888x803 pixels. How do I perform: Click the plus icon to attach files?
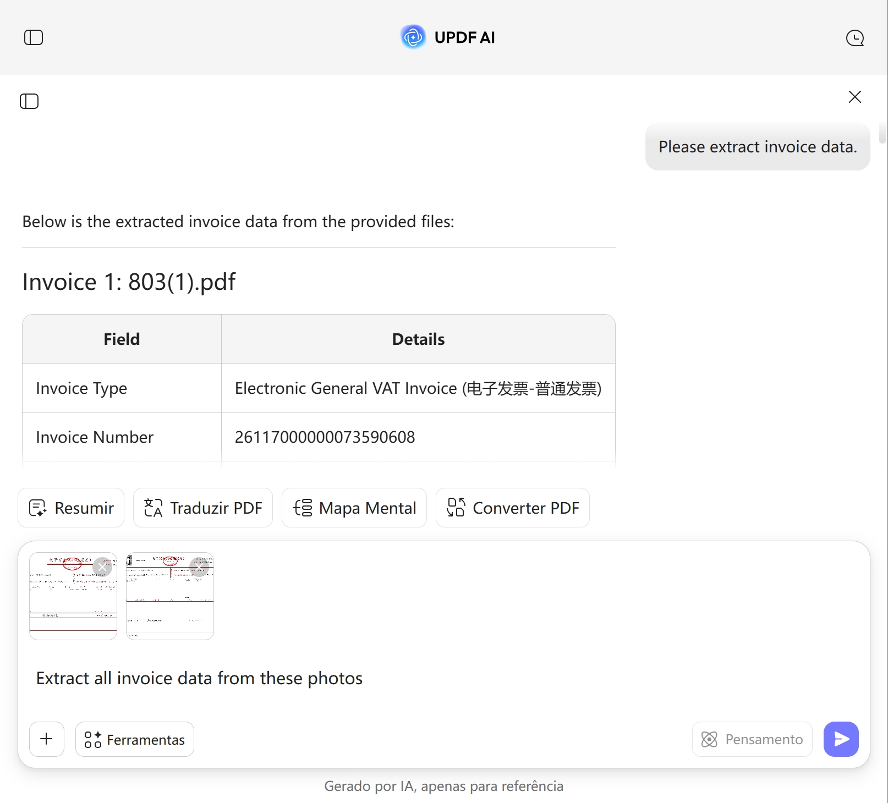[46, 739]
